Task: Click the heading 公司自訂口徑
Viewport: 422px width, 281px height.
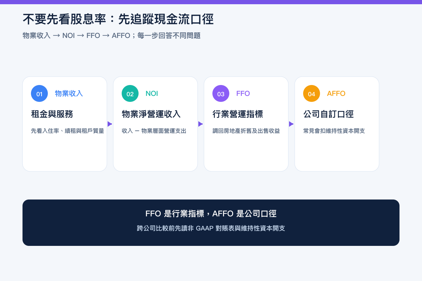Action: point(328,114)
